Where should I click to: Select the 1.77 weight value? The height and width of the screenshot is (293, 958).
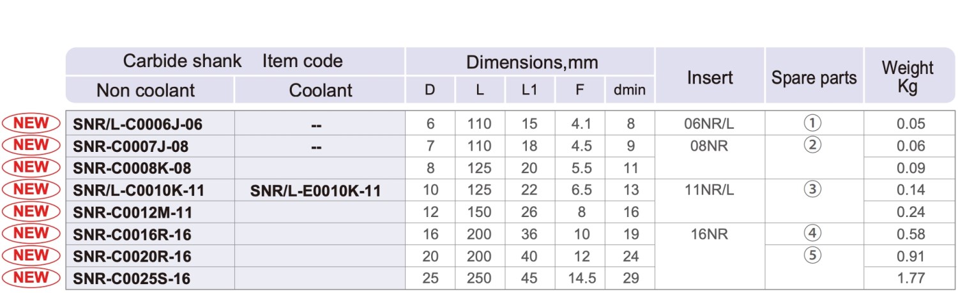coord(910,278)
